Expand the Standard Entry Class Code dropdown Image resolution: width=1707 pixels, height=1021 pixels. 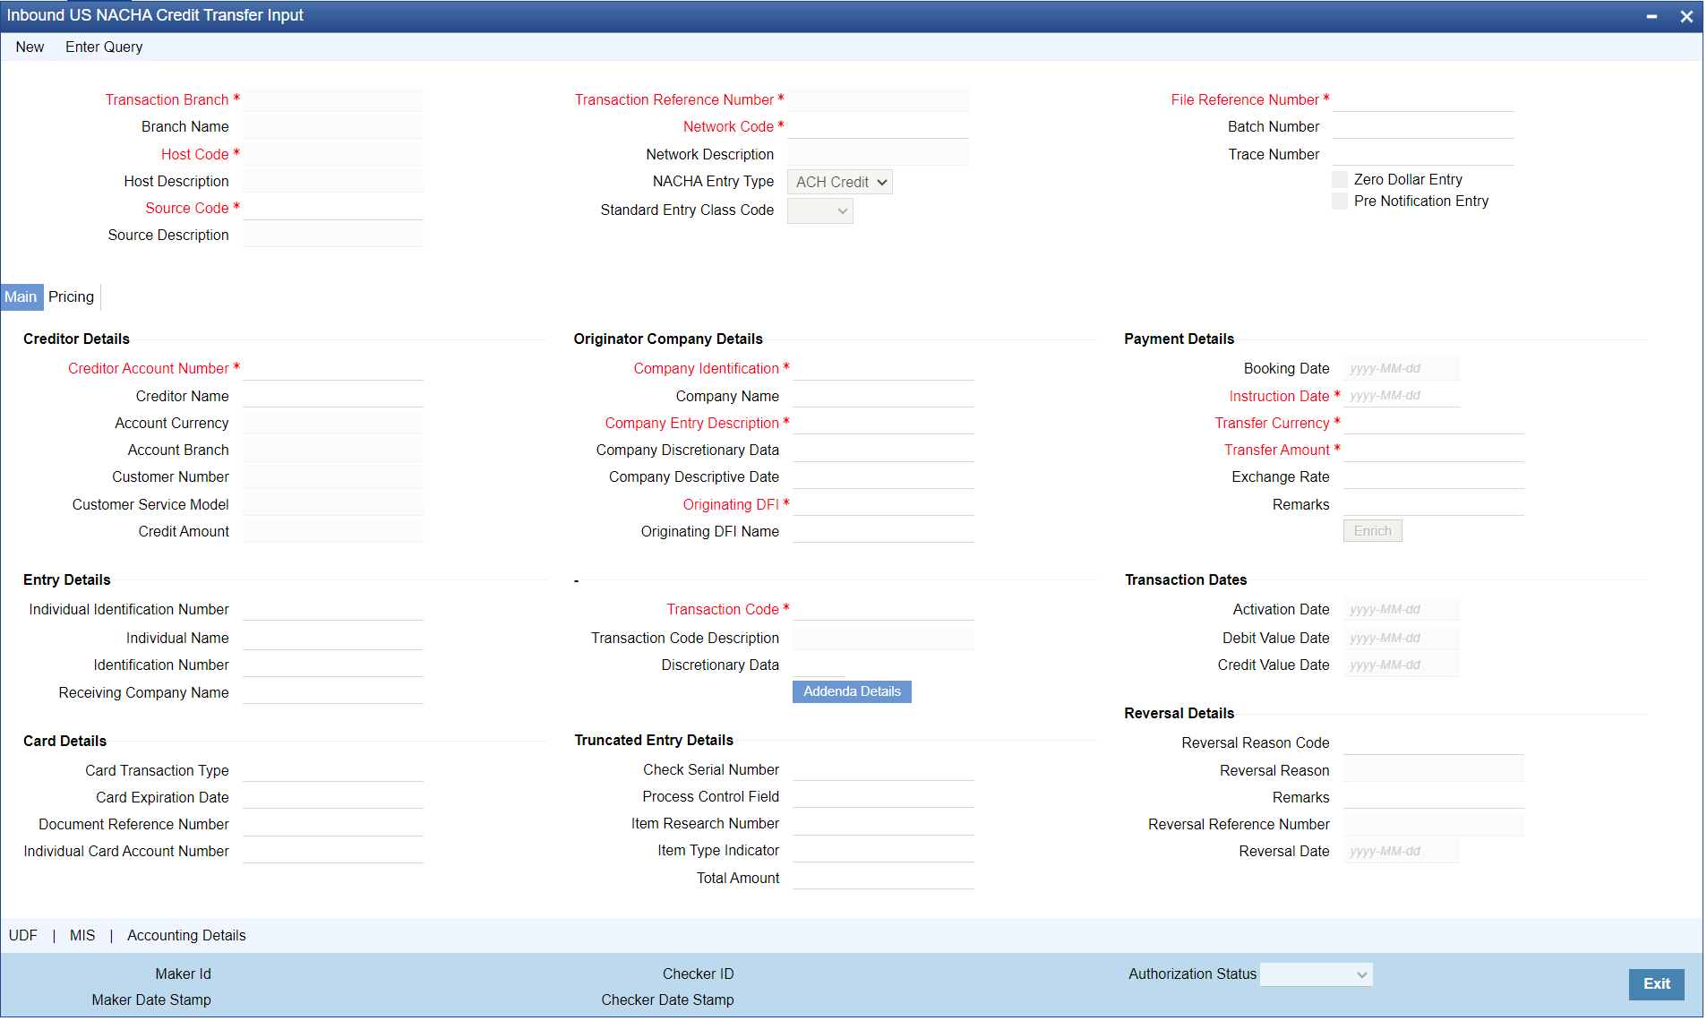(x=820, y=210)
